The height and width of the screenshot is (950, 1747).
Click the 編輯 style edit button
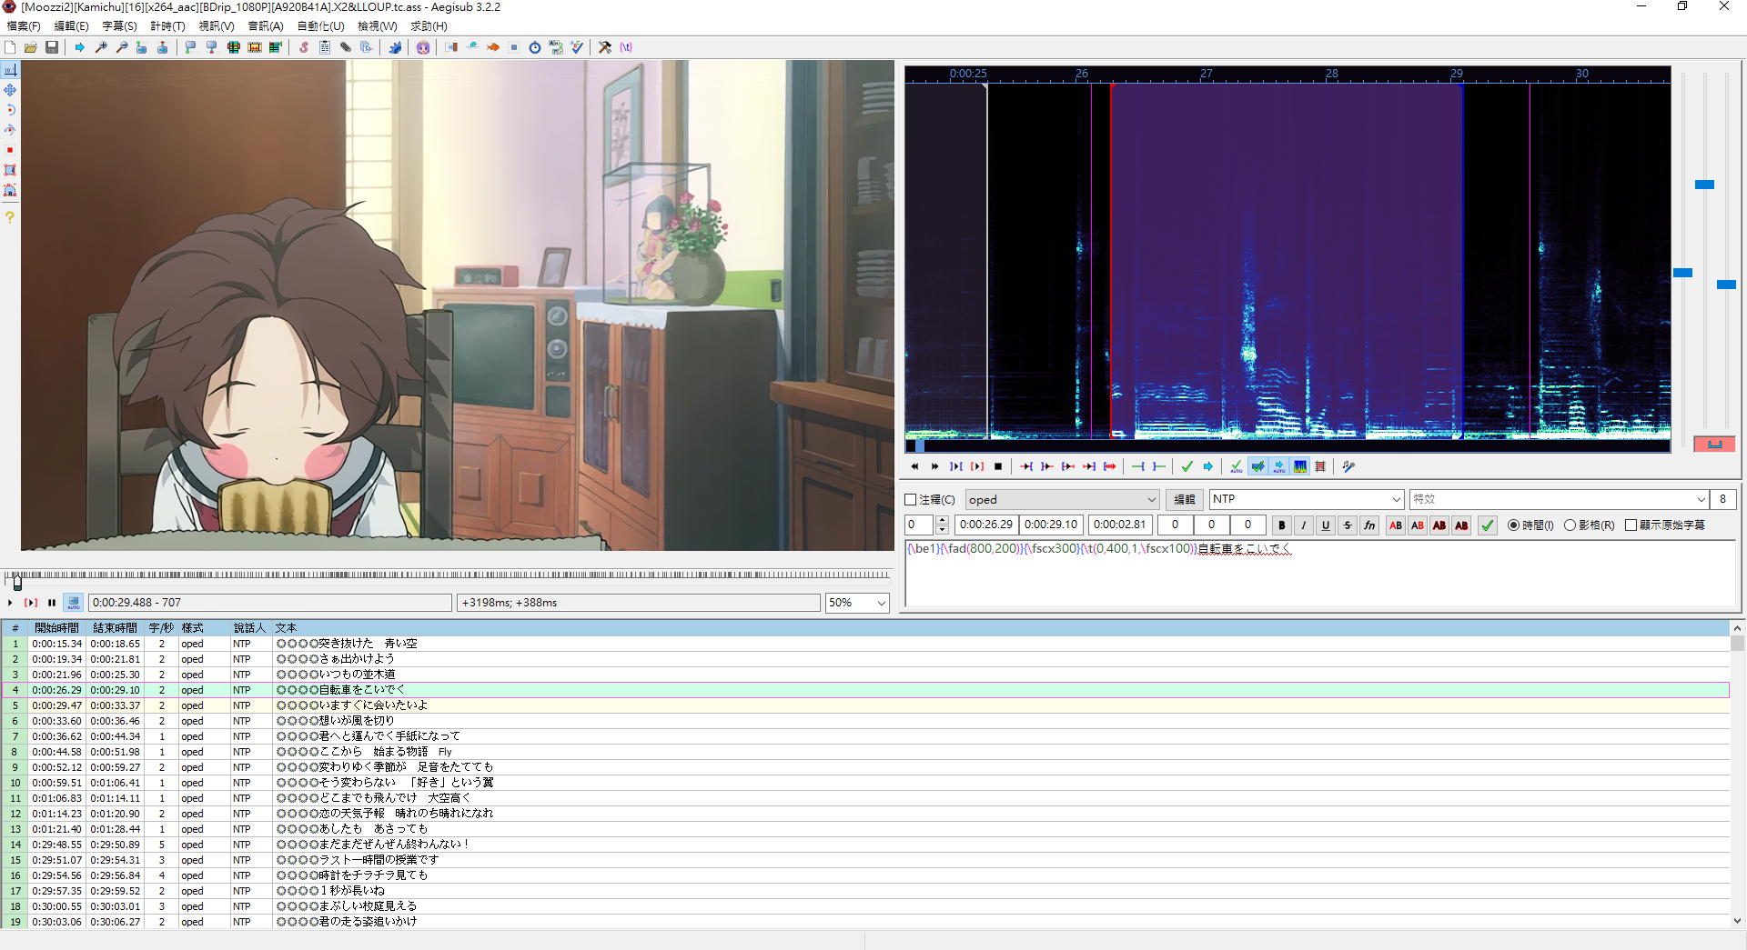pyautogui.click(x=1185, y=499)
